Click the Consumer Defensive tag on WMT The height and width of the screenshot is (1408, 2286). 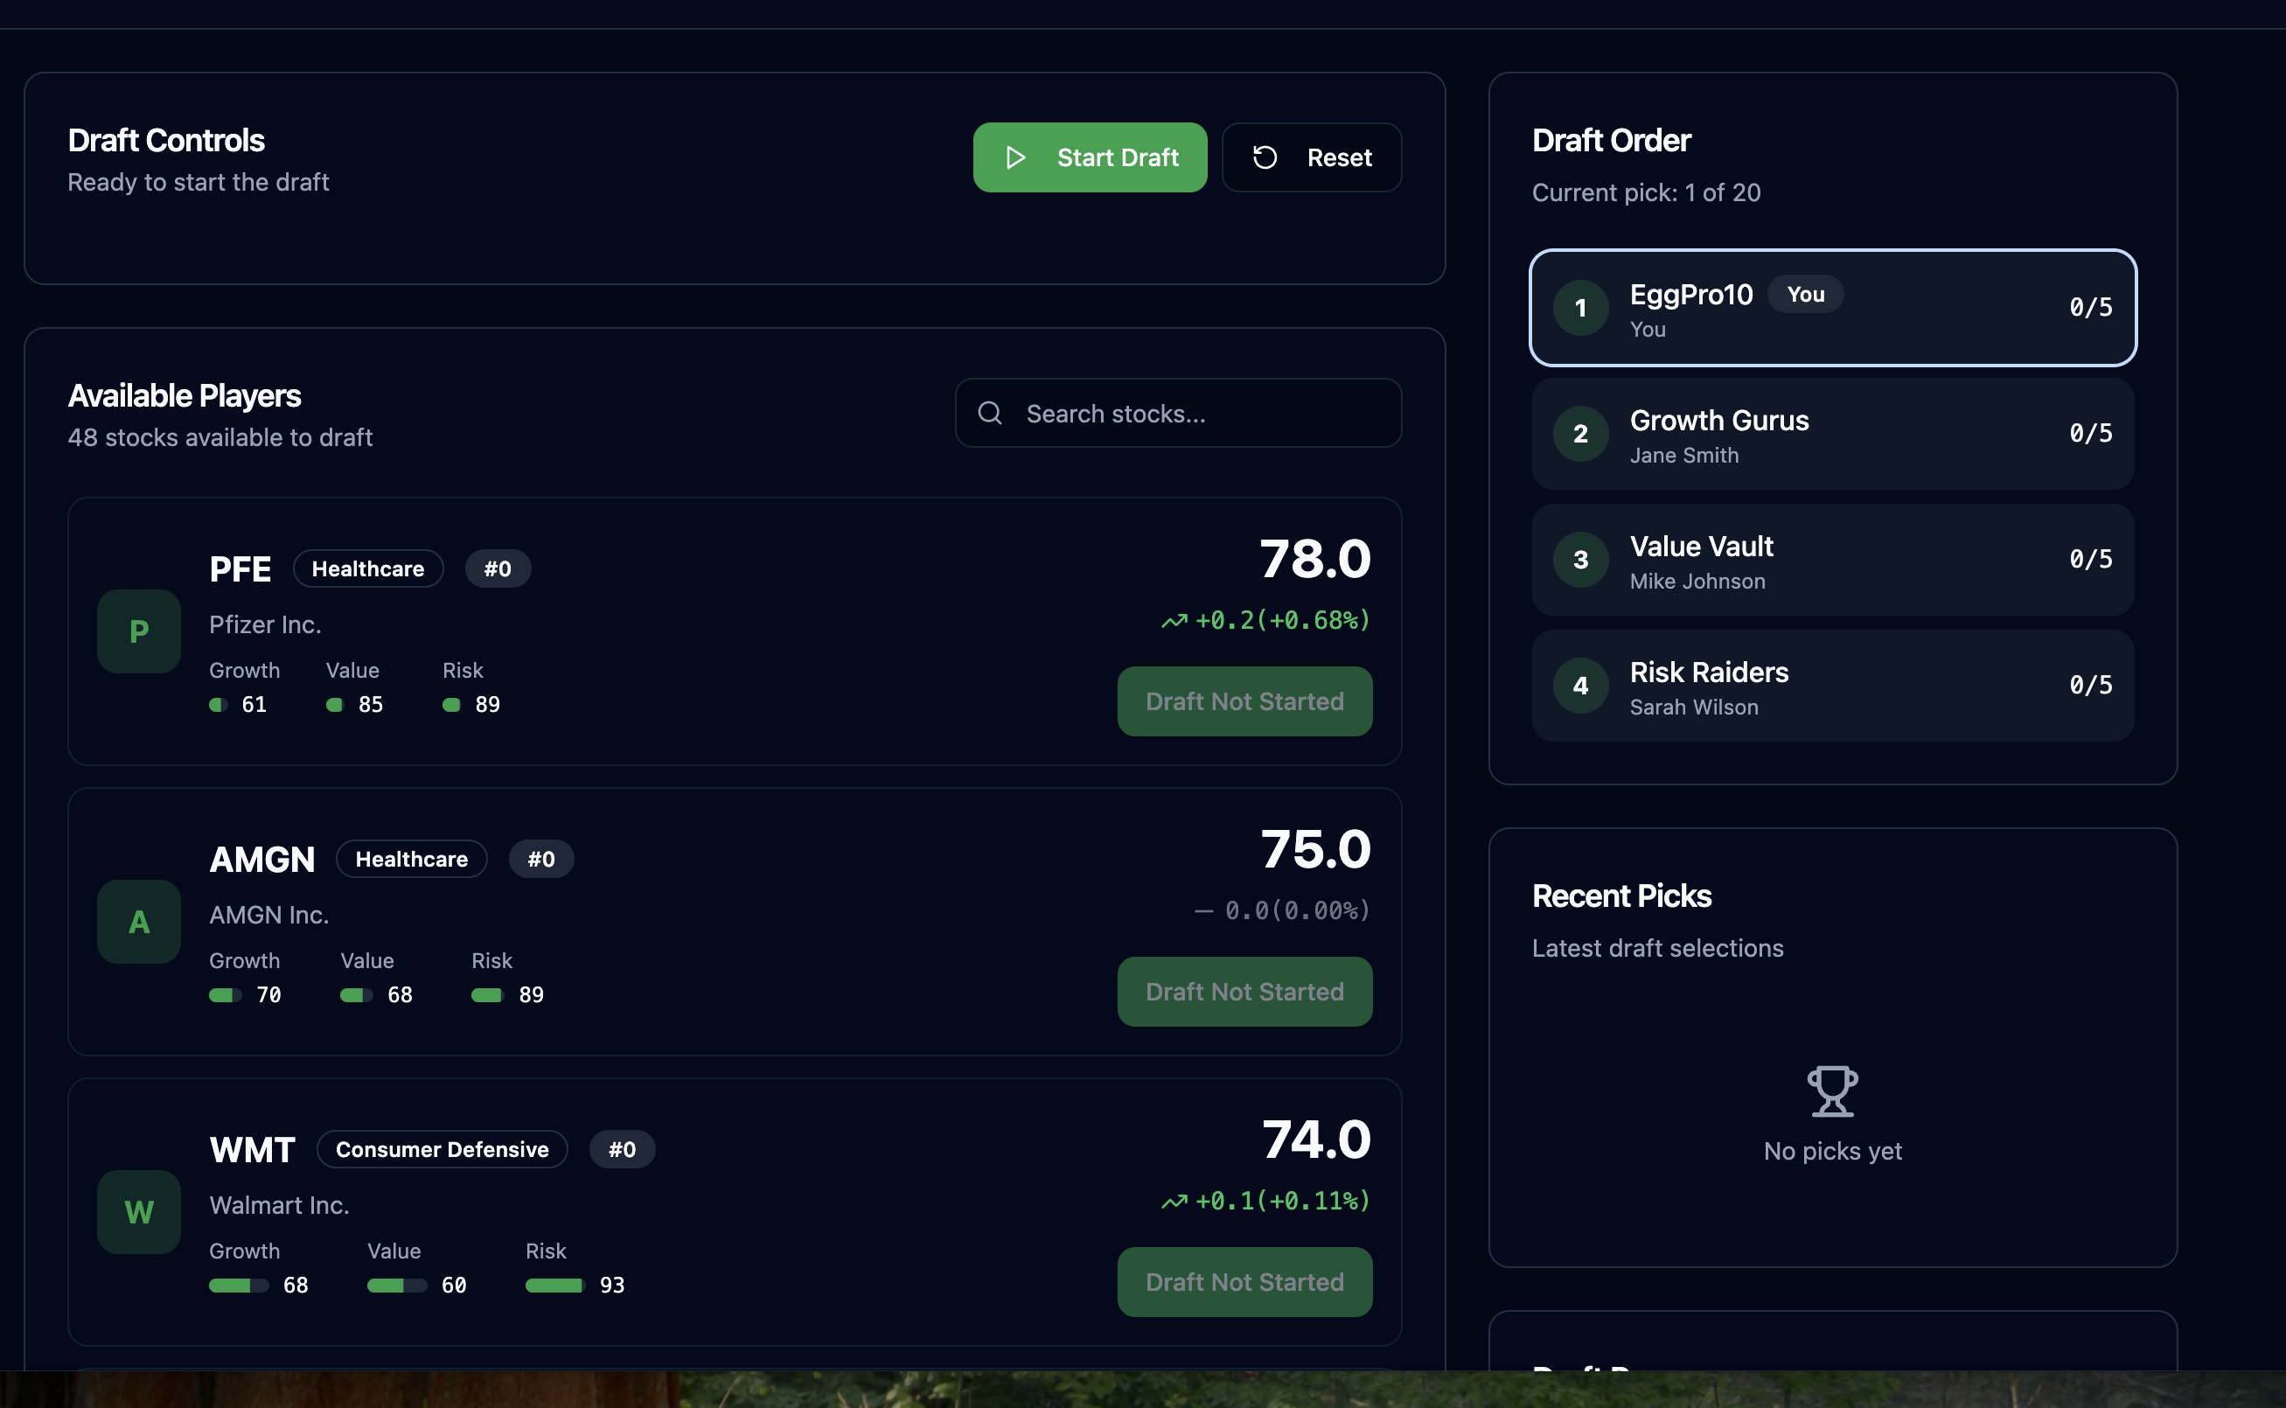pyautogui.click(x=443, y=1149)
